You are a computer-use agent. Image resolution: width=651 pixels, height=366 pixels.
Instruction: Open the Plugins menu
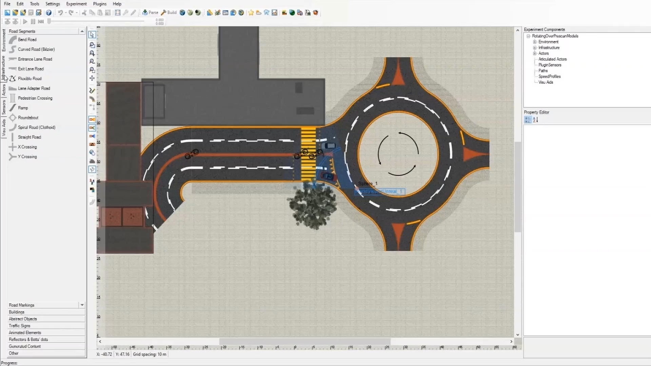[x=99, y=4]
